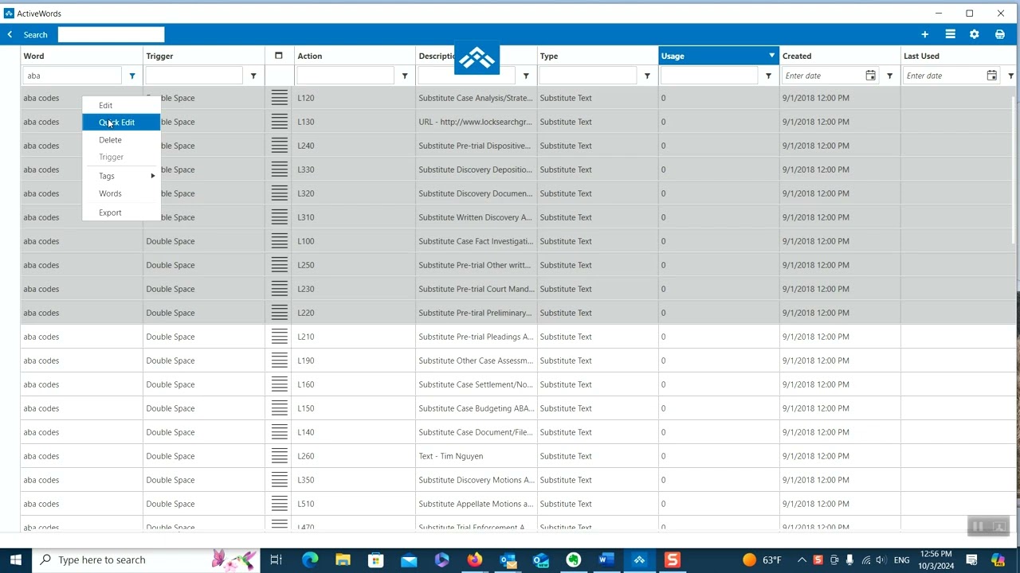This screenshot has height=573, width=1020.
Task: Open the Action column filter funnel
Action: coord(405,76)
